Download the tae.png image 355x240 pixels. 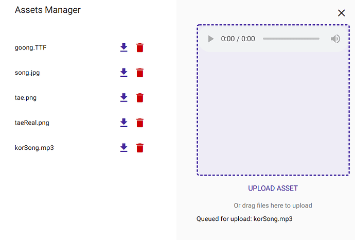(123, 97)
